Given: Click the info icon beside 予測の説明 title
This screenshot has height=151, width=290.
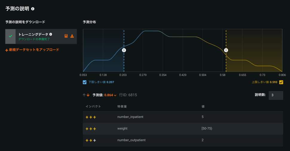Looking at the screenshot, I should 33,9.
